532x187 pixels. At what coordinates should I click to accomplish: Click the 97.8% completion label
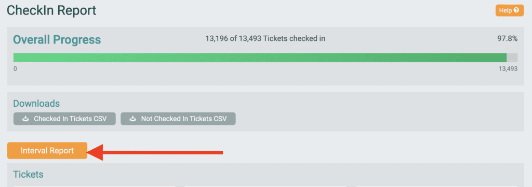point(507,39)
